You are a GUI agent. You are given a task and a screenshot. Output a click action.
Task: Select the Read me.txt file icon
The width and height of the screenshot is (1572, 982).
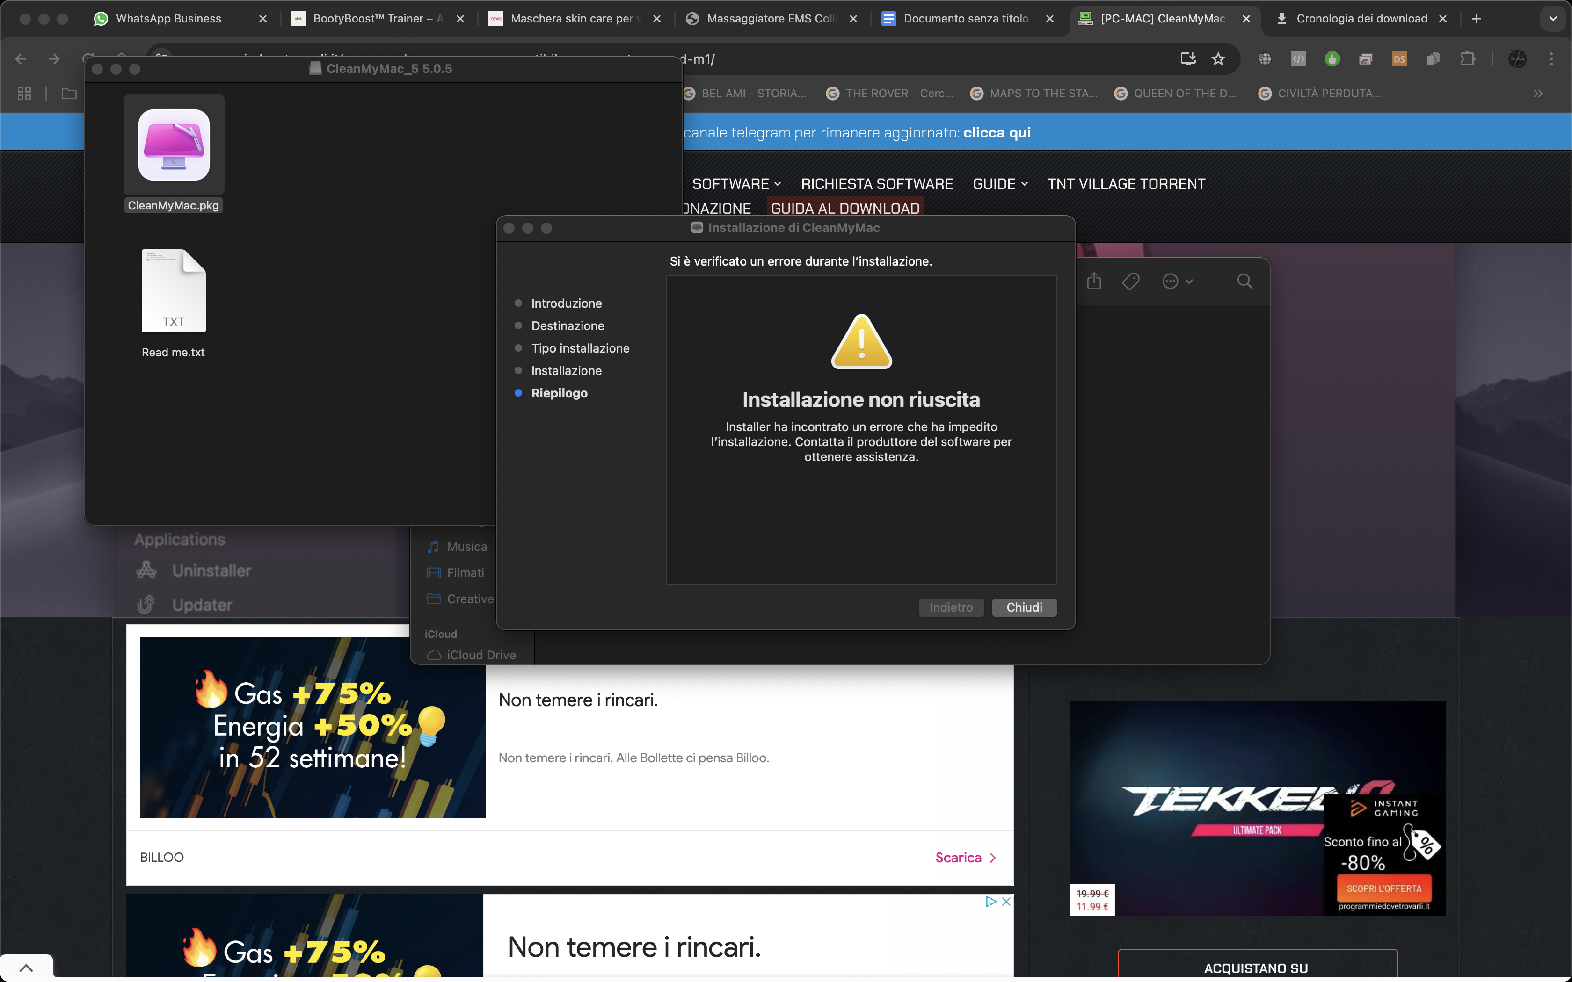(174, 291)
